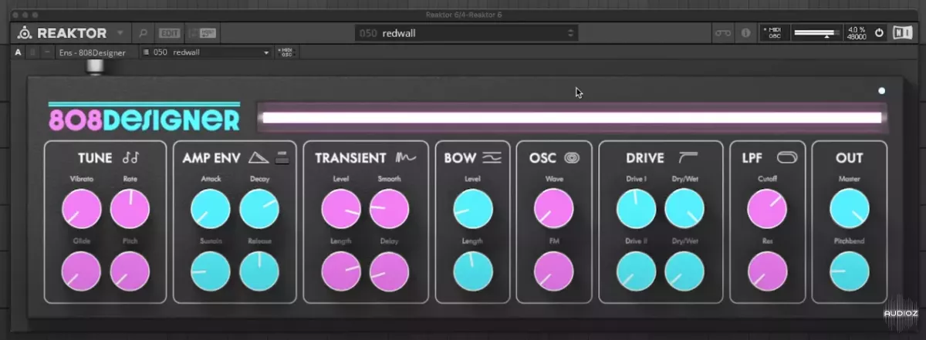Click the NI logo button
The width and height of the screenshot is (926, 340).
pyautogui.click(x=901, y=33)
